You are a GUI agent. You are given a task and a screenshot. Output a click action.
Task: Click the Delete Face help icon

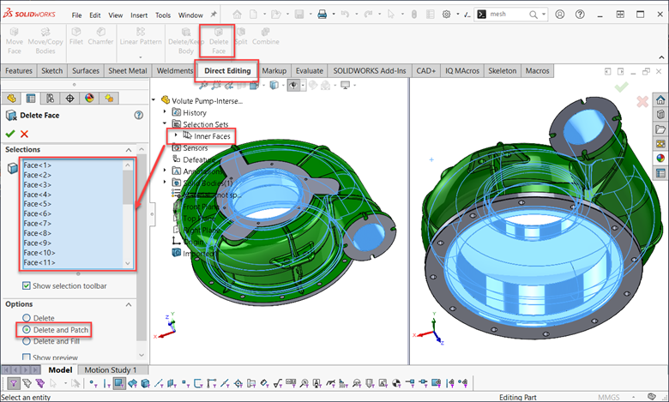pyautogui.click(x=139, y=115)
